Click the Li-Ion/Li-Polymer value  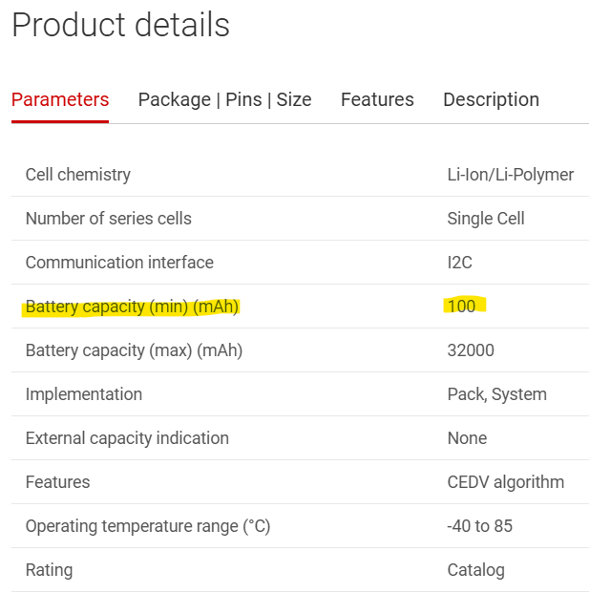point(511,175)
